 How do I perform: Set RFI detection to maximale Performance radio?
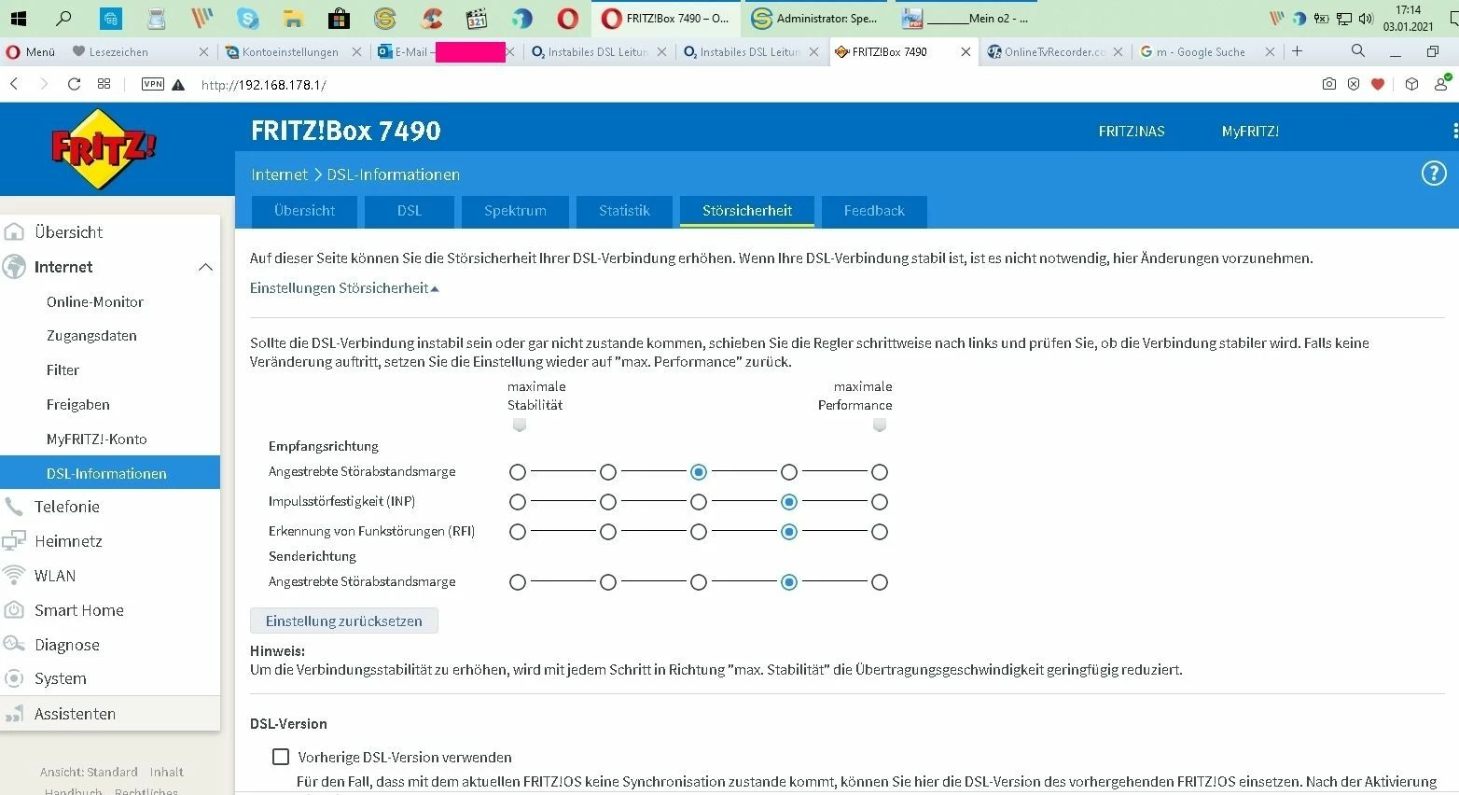880,532
